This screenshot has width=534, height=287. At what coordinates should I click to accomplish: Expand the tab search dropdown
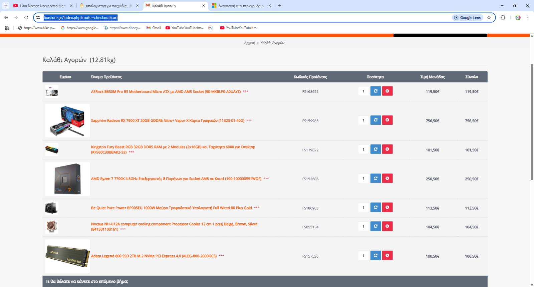click(x=5, y=5)
